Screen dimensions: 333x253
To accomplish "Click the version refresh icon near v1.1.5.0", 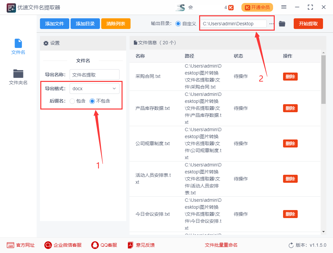I will click(290, 245).
